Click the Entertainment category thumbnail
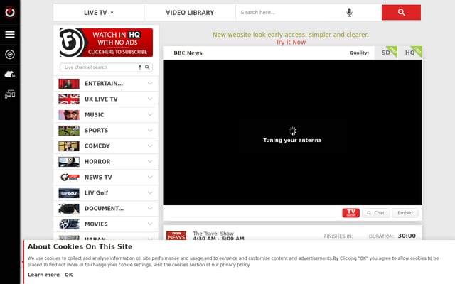 [x=69, y=84]
